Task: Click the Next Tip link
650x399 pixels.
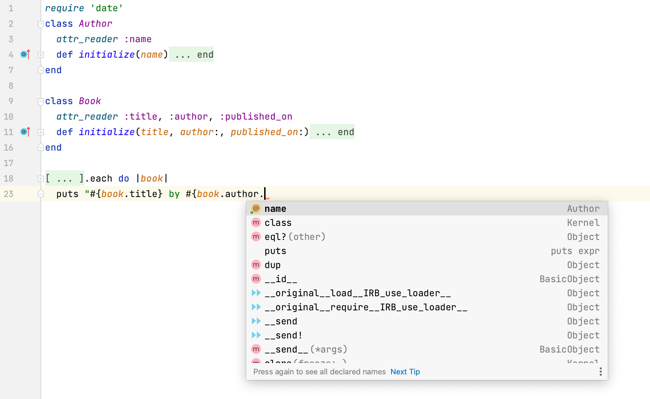Action: click(405, 372)
